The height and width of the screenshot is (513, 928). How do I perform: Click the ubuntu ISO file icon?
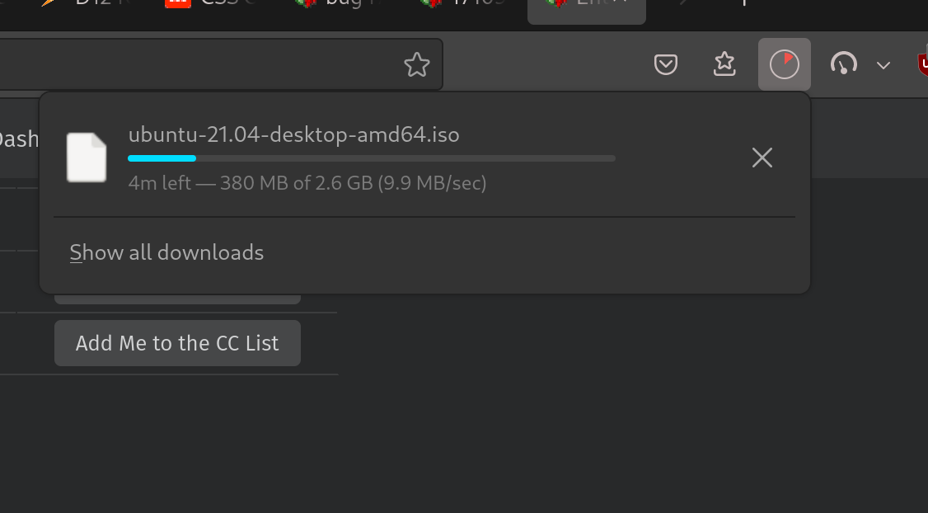click(x=87, y=157)
